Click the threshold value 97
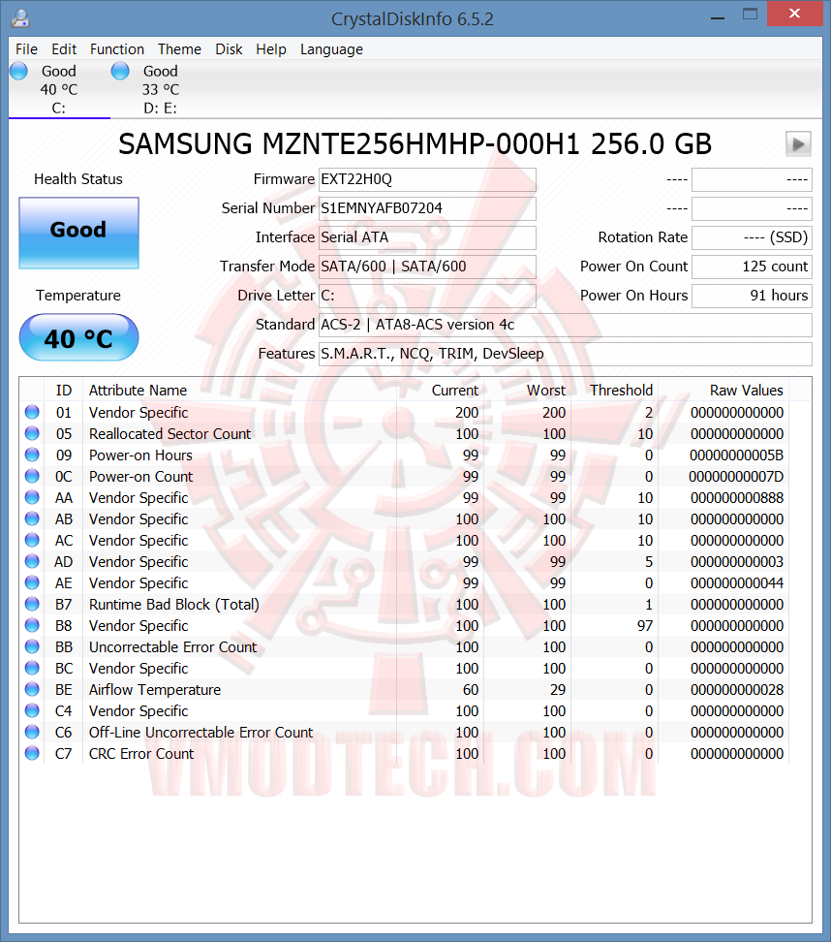831x942 pixels. [x=645, y=626]
